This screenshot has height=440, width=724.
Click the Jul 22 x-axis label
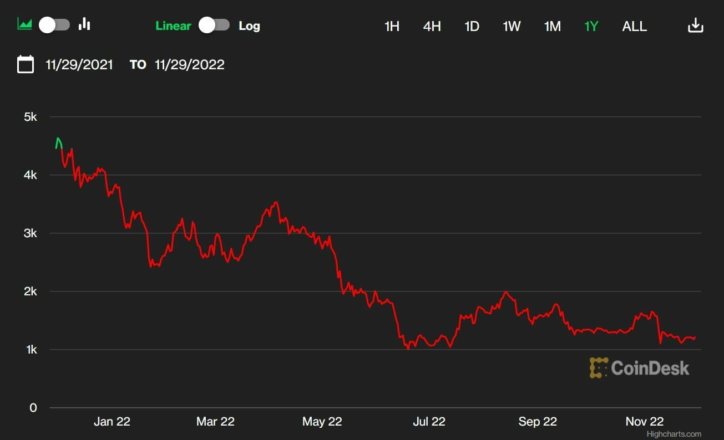pyautogui.click(x=429, y=422)
